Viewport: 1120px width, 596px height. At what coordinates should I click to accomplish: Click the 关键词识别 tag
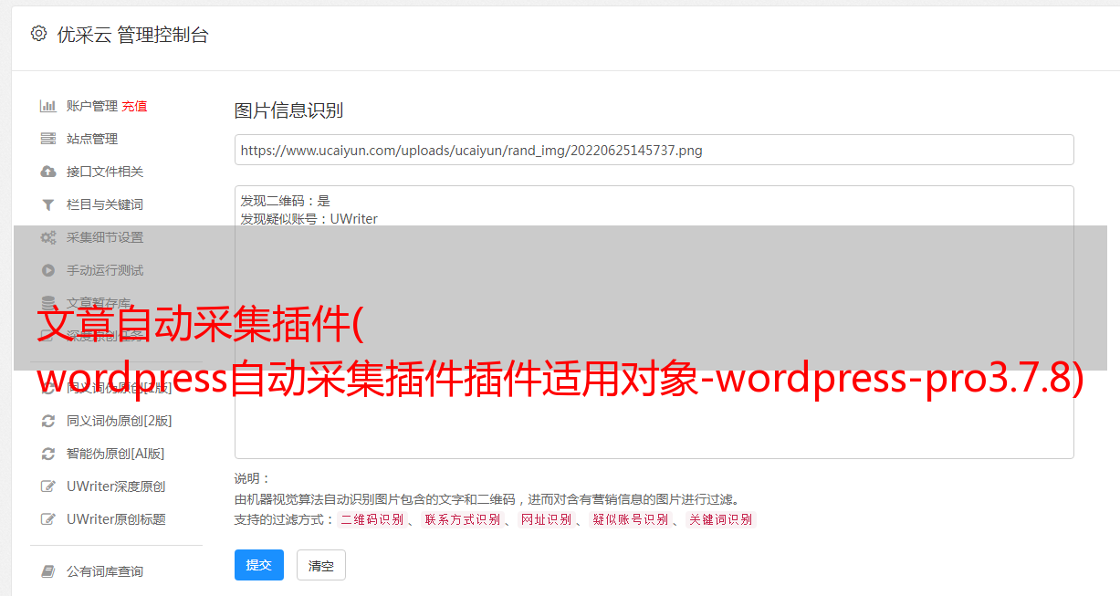tap(721, 519)
